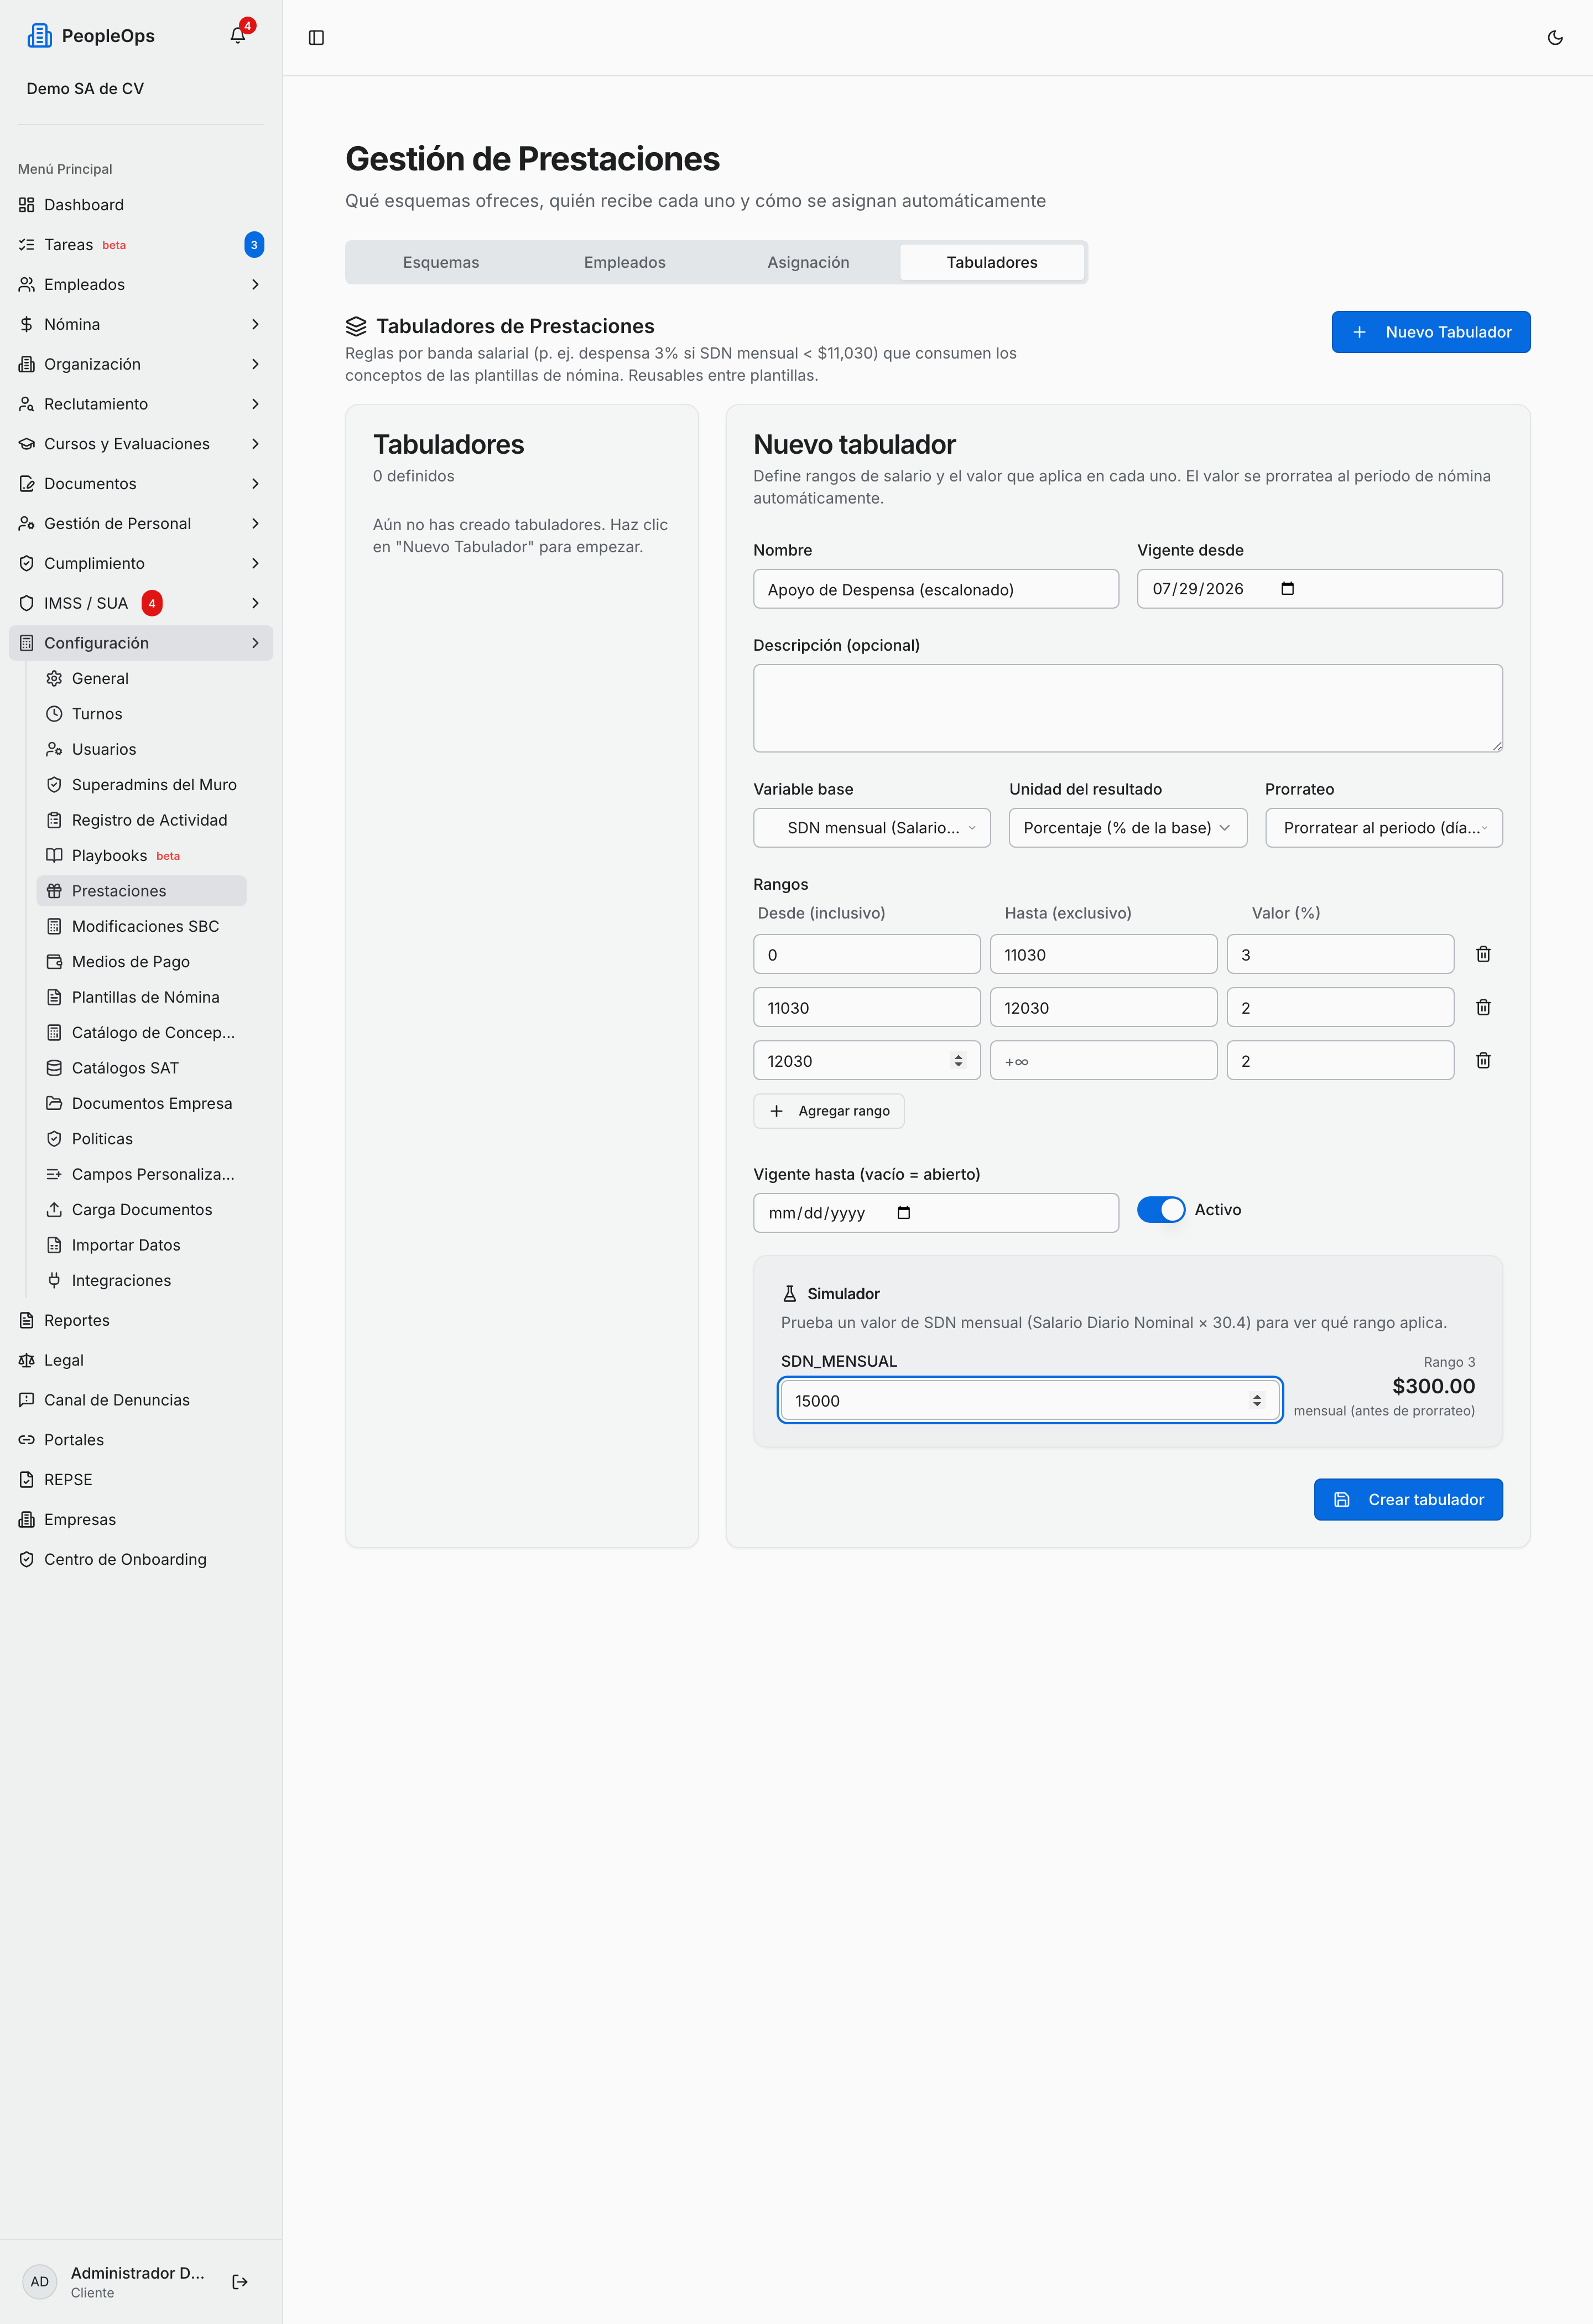The image size is (1593, 2324).
Task: Switch to the Asignación tab
Action: point(809,262)
